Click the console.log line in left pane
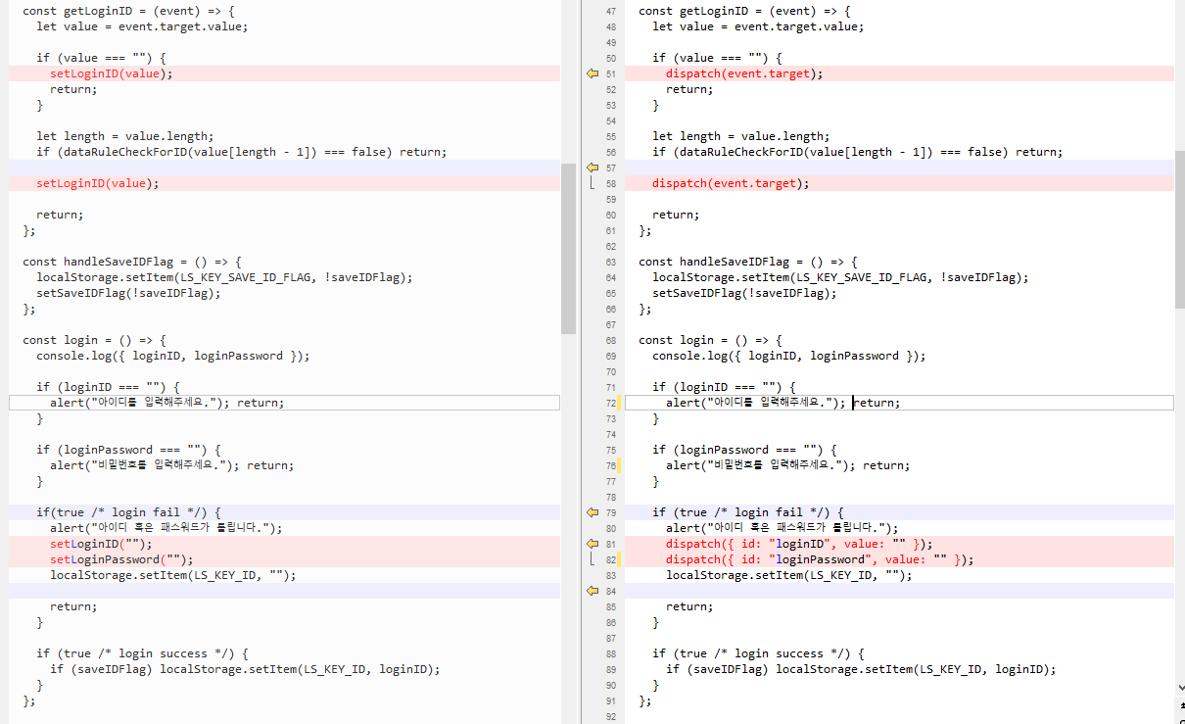 coord(172,356)
